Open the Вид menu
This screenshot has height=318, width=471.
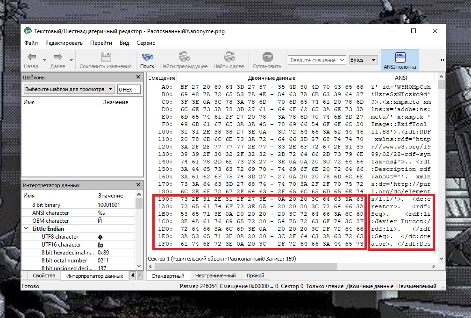pos(124,43)
